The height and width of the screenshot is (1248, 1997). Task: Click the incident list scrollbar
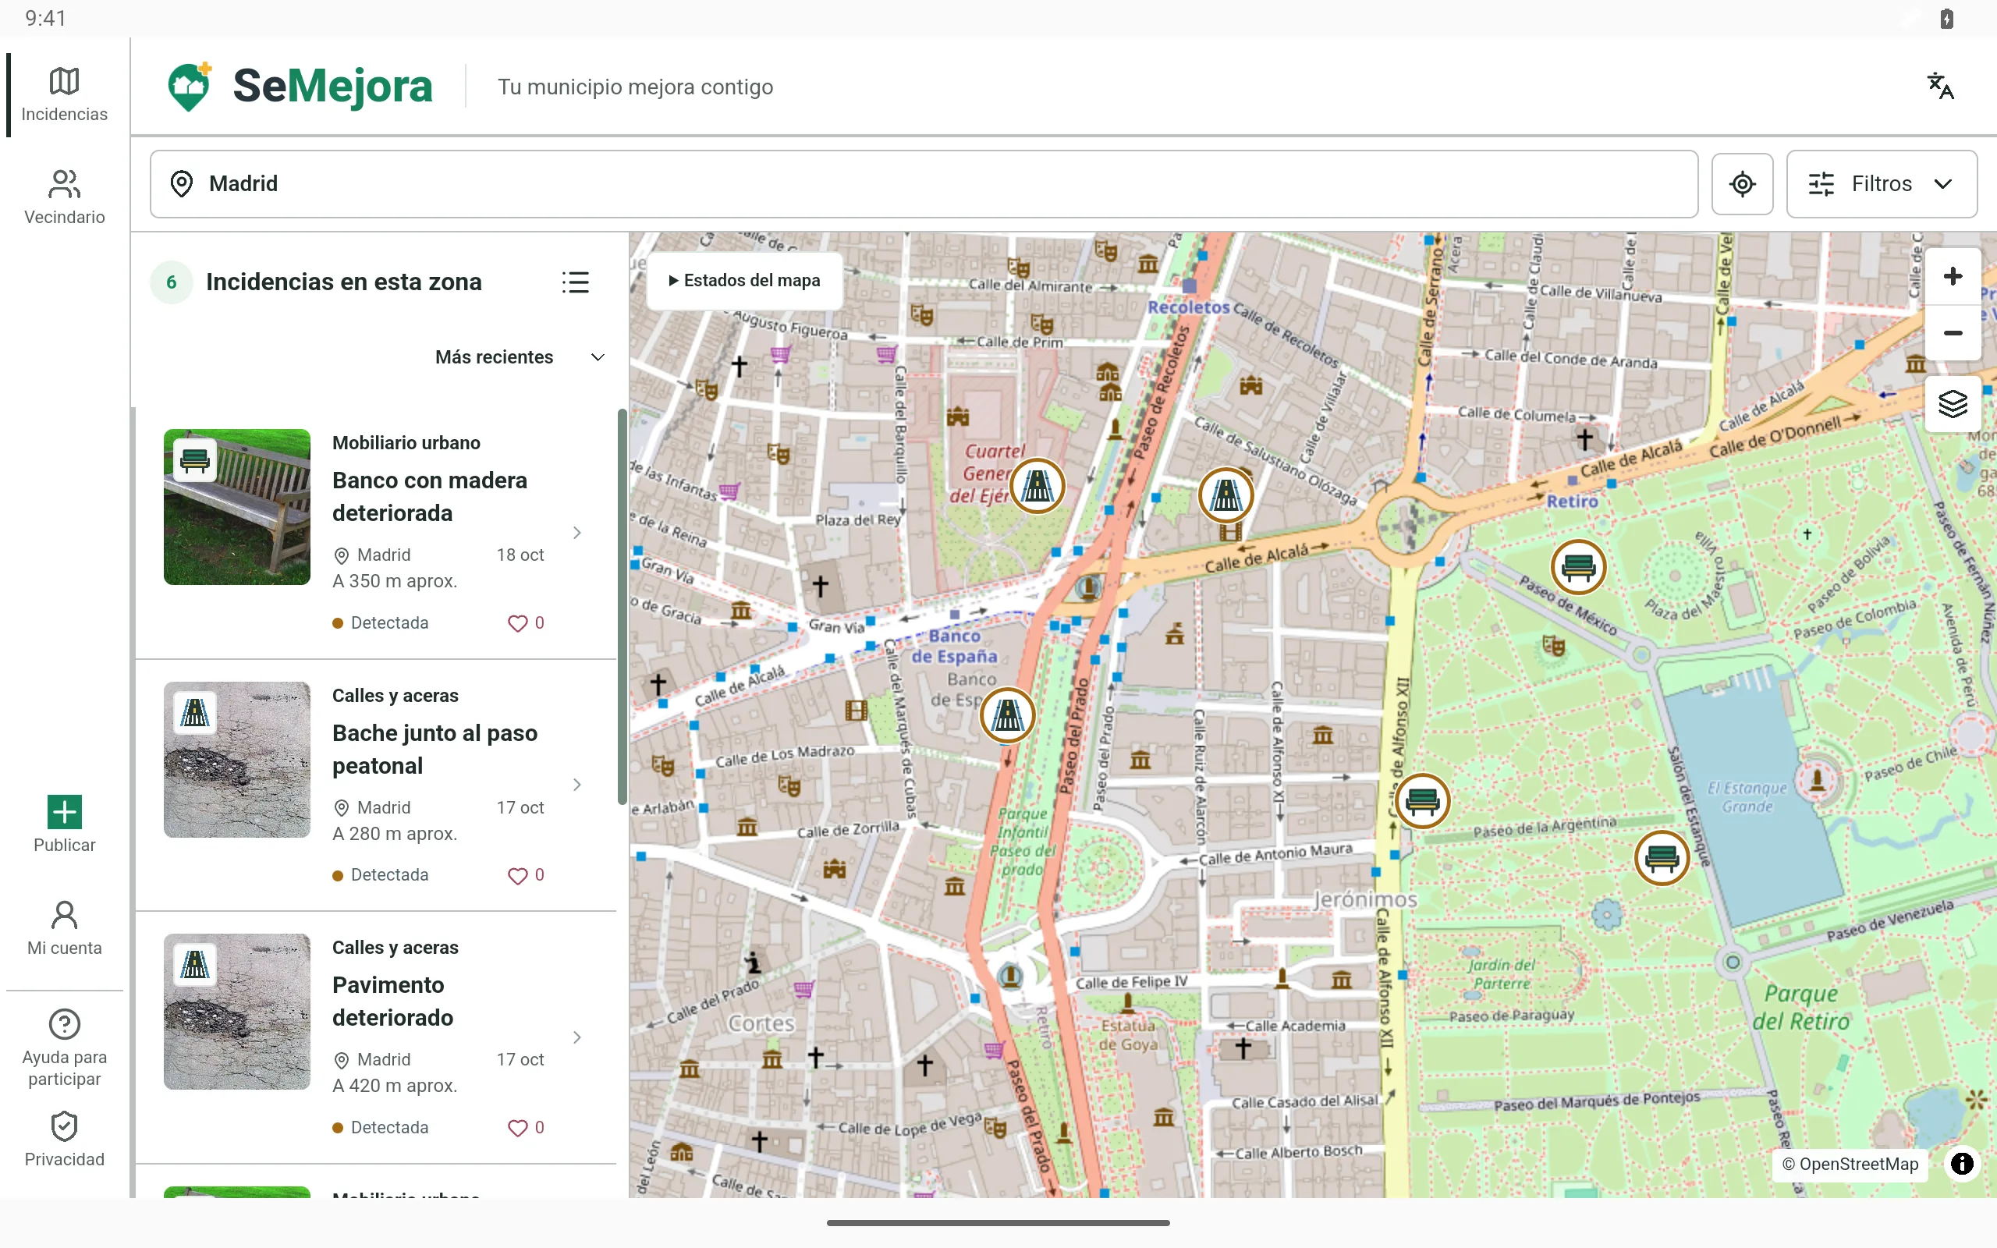(x=623, y=607)
